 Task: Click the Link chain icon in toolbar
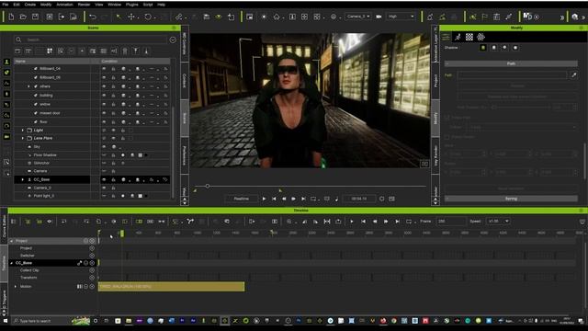[179, 17]
